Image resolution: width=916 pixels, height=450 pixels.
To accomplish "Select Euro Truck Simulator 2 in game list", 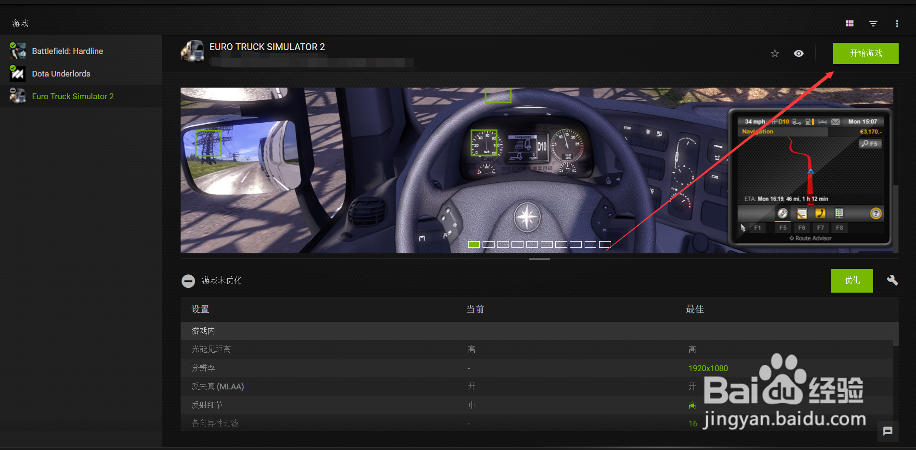I will point(81,96).
